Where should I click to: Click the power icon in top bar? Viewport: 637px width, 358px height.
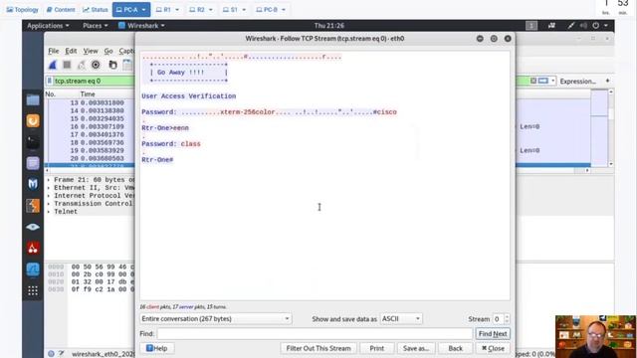pos(595,26)
